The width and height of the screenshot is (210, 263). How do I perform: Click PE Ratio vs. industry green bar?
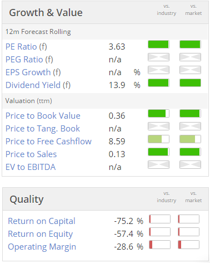[158, 45]
